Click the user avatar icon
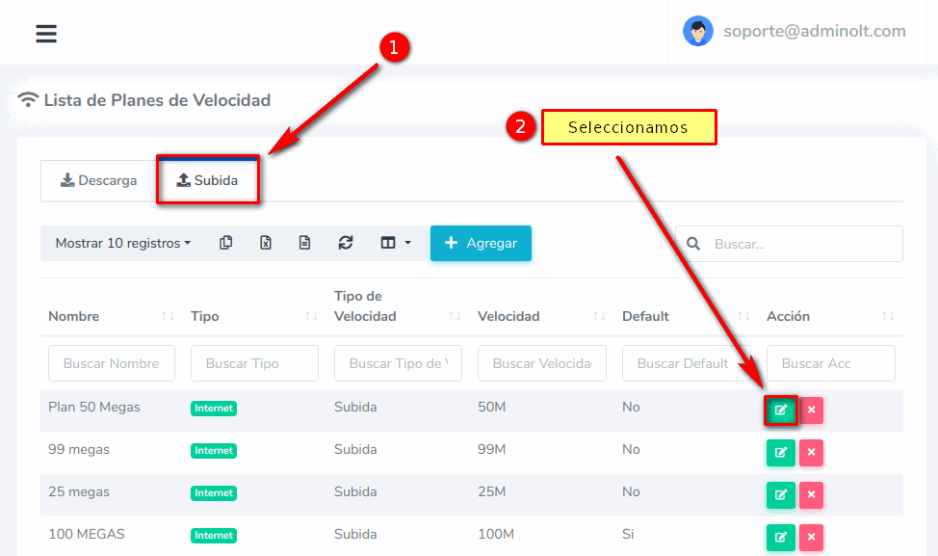Image resolution: width=938 pixels, height=556 pixels. coord(698,31)
